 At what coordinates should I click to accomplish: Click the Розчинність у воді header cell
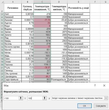pyautogui.click(x=79, y=8)
